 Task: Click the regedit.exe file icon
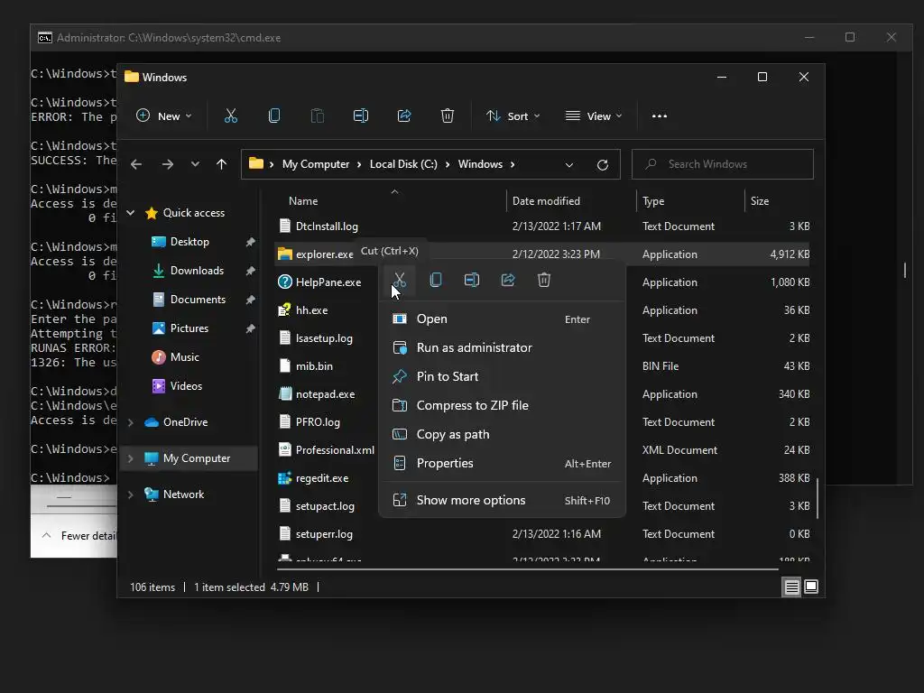[x=285, y=478]
